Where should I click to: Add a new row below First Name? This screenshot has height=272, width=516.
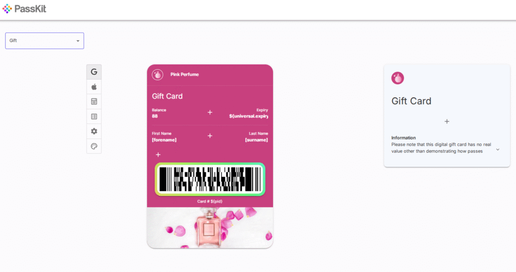click(158, 155)
